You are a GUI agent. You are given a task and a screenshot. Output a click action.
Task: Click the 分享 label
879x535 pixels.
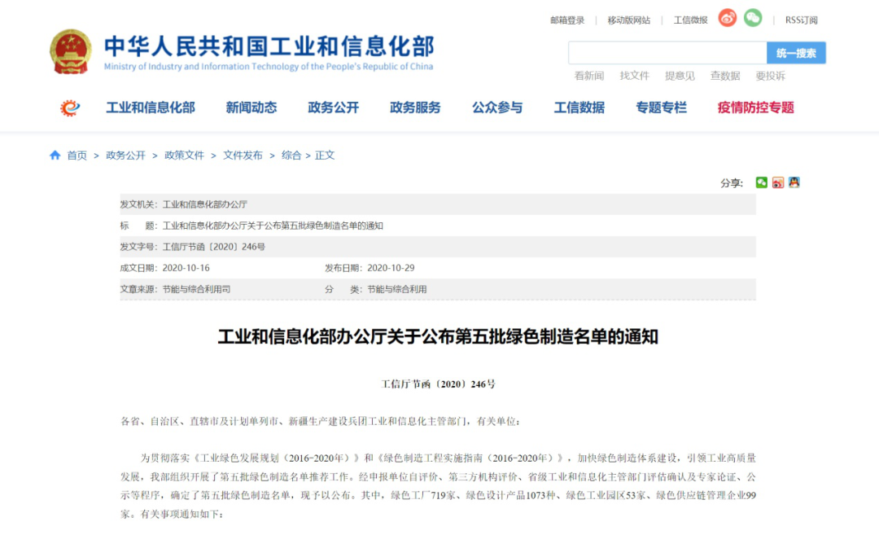tap(732, 183)
